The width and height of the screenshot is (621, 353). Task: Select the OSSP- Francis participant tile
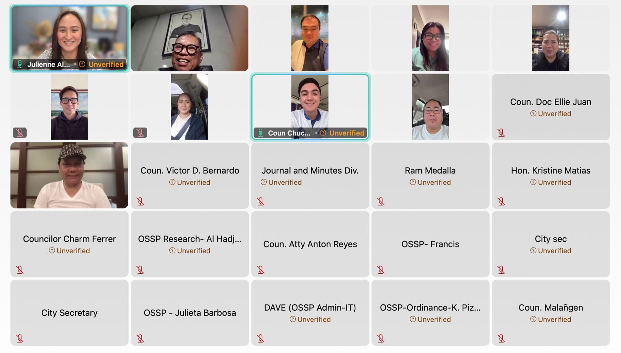click(x=430, y=244)
